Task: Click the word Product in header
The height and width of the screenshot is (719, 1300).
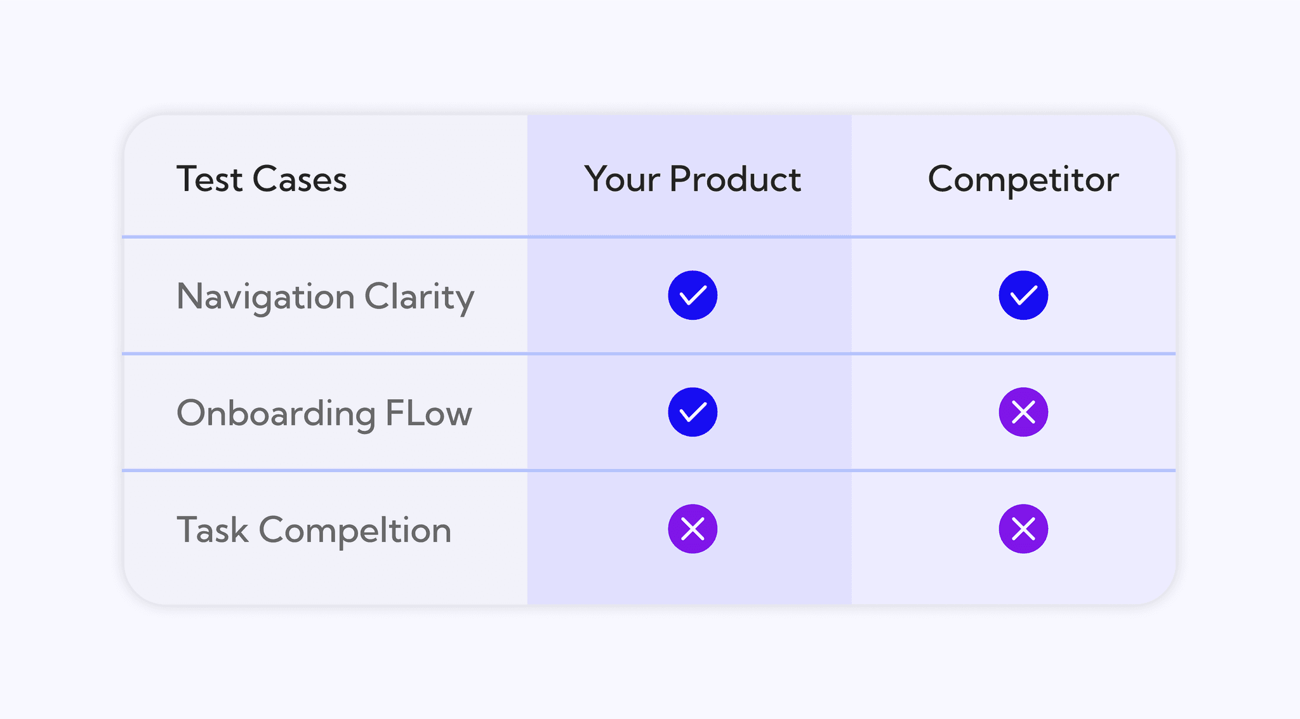Action: coord(734,179)
